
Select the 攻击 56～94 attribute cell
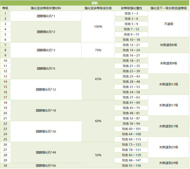131,123
